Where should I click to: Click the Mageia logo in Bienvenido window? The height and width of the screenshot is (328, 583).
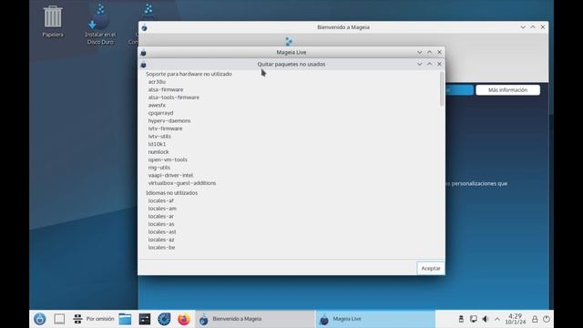point(289,41)
